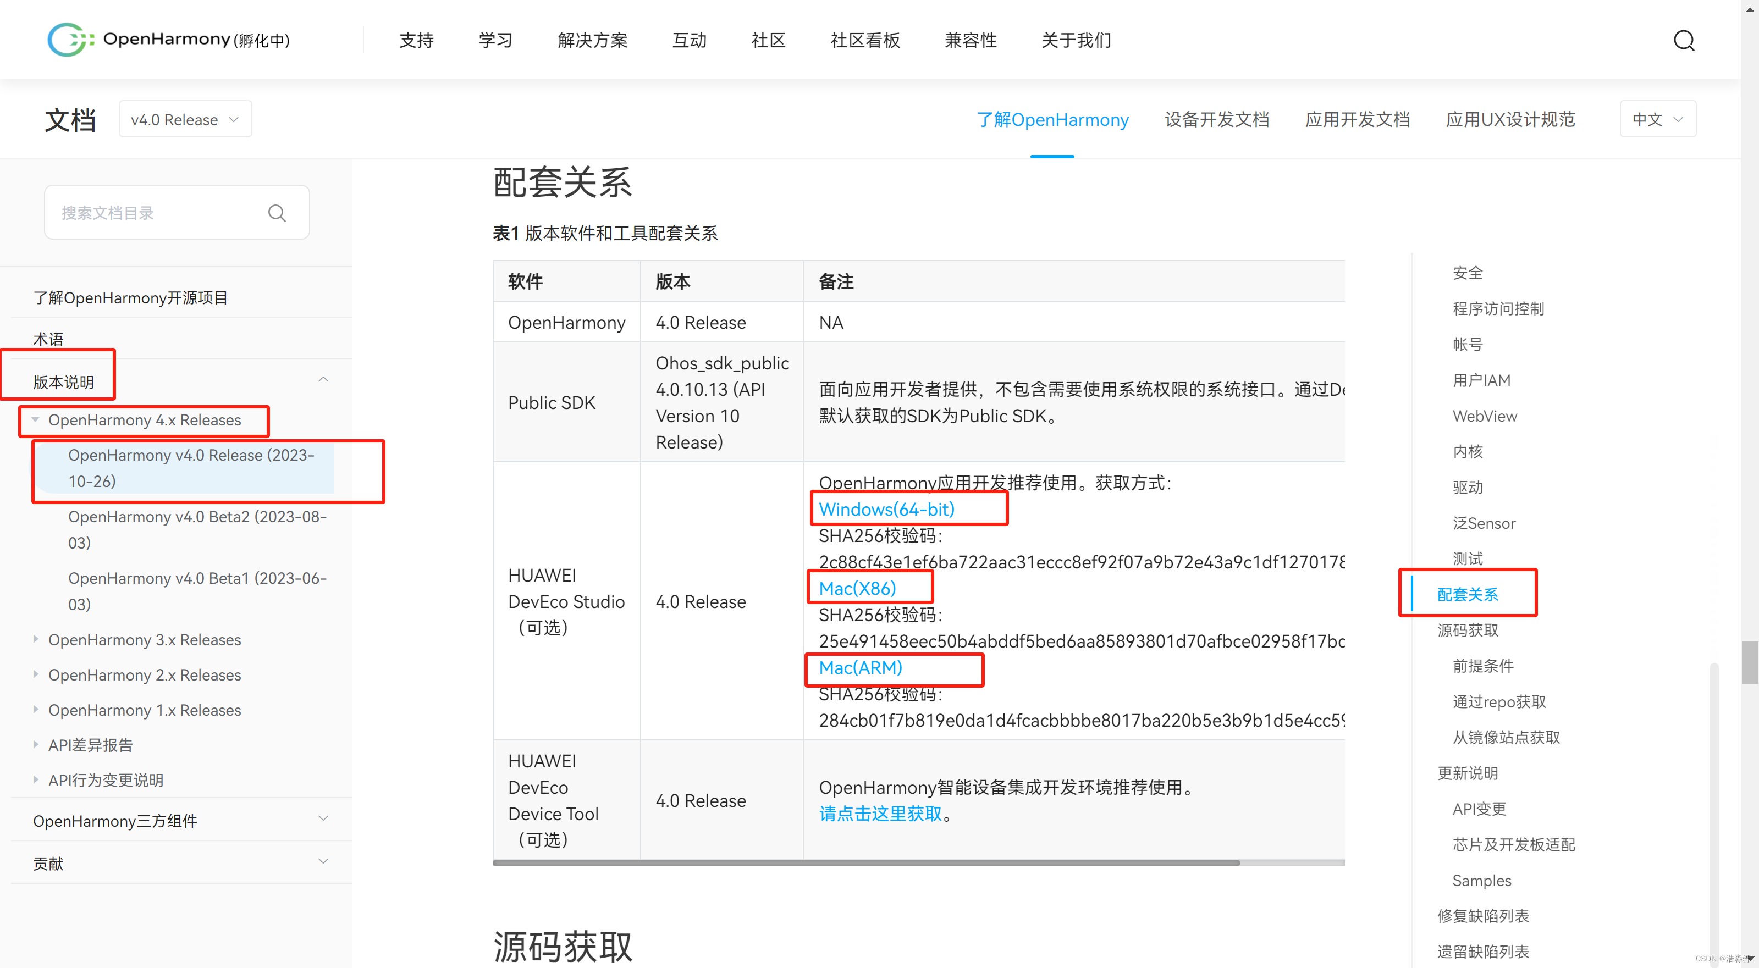
Task: Open the 解决方案 menu
Action: pos(593,40)
